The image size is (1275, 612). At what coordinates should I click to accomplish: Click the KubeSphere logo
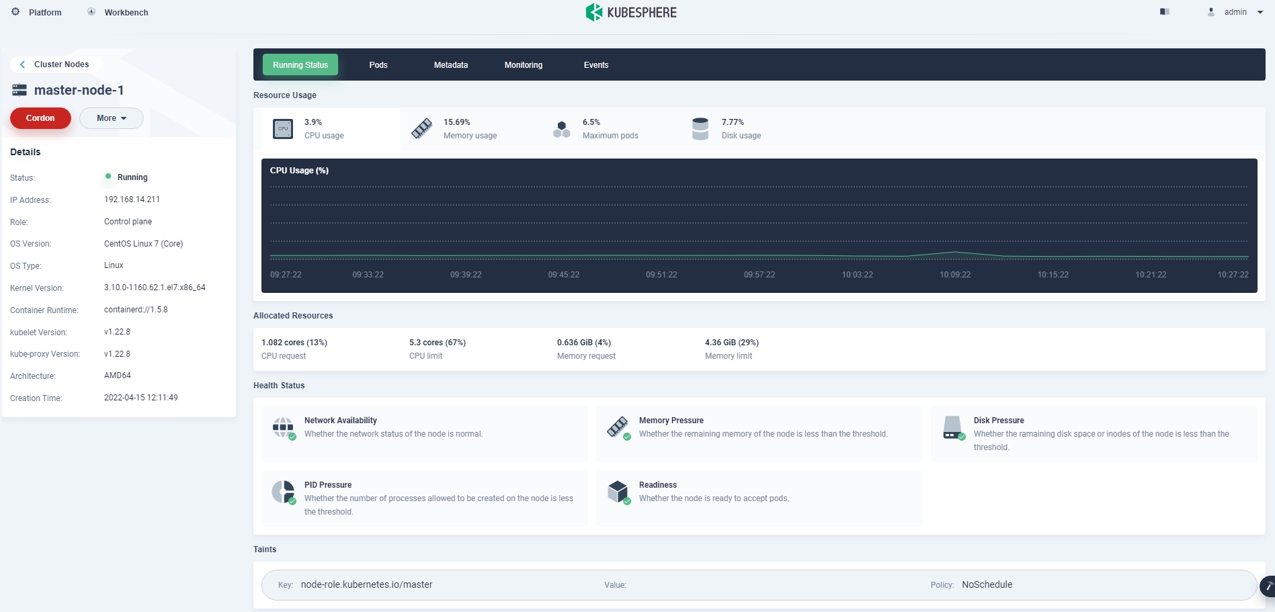(x=630, y=12)
